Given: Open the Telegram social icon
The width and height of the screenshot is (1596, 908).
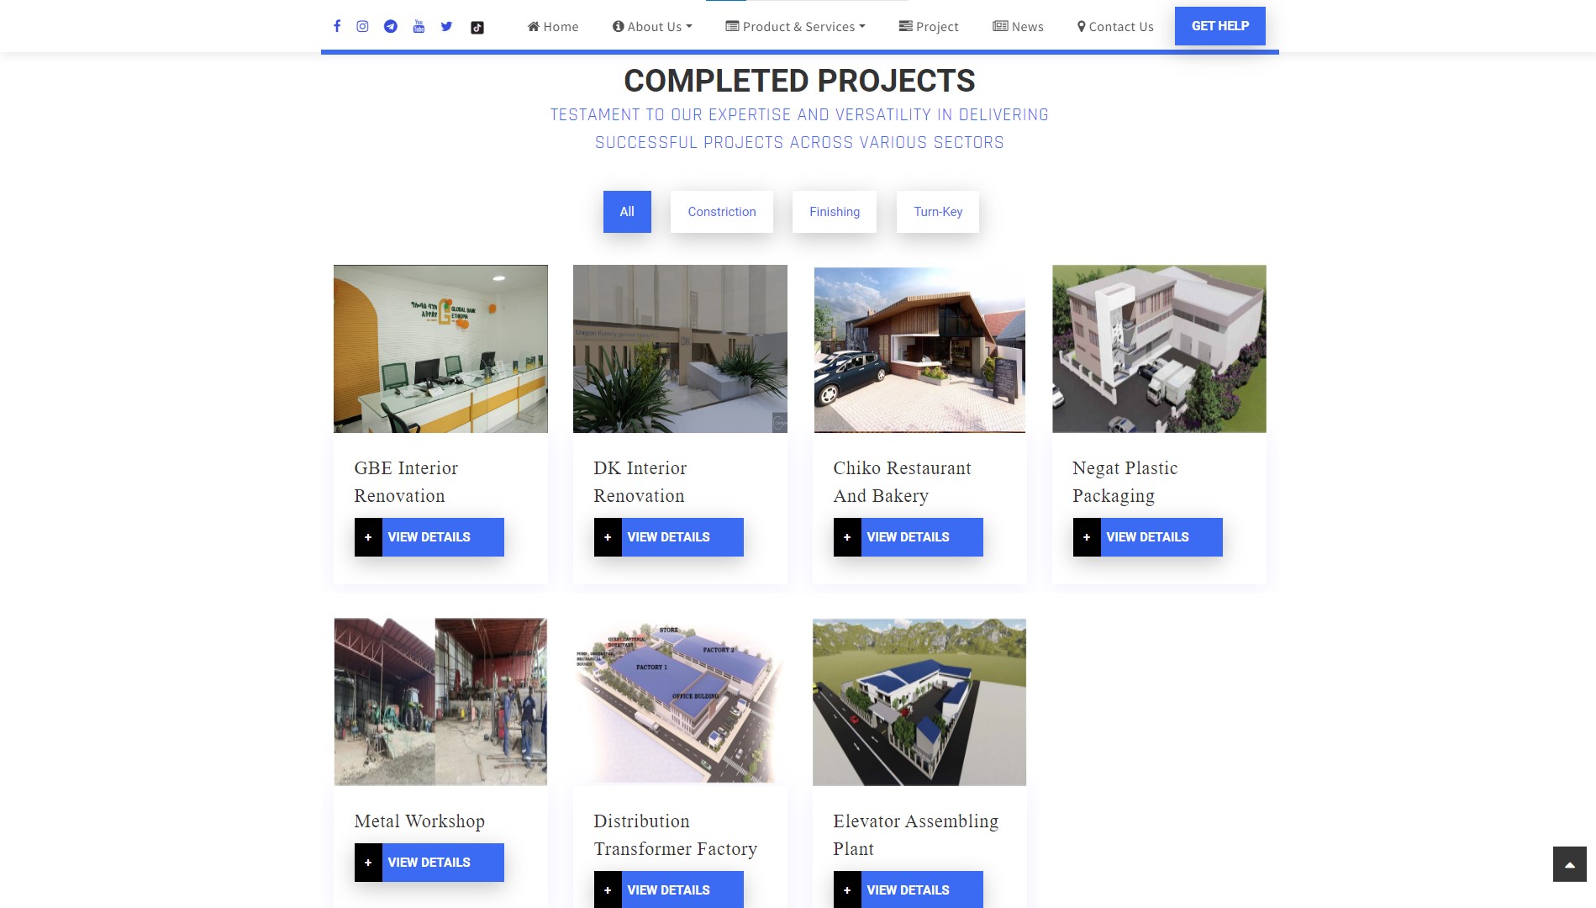Looking at the screenshot, I should tap(391, 26).
